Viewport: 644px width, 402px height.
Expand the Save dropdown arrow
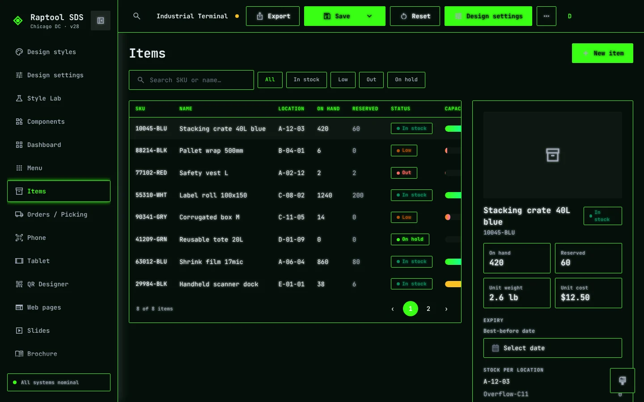tap(369, 16)
